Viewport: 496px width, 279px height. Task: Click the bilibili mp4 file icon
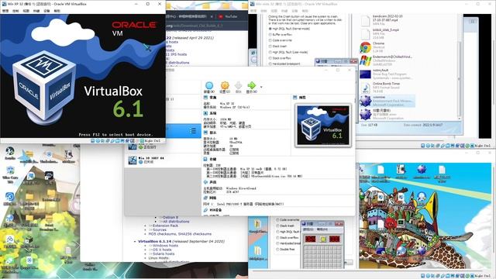click(x=365, y=33)
